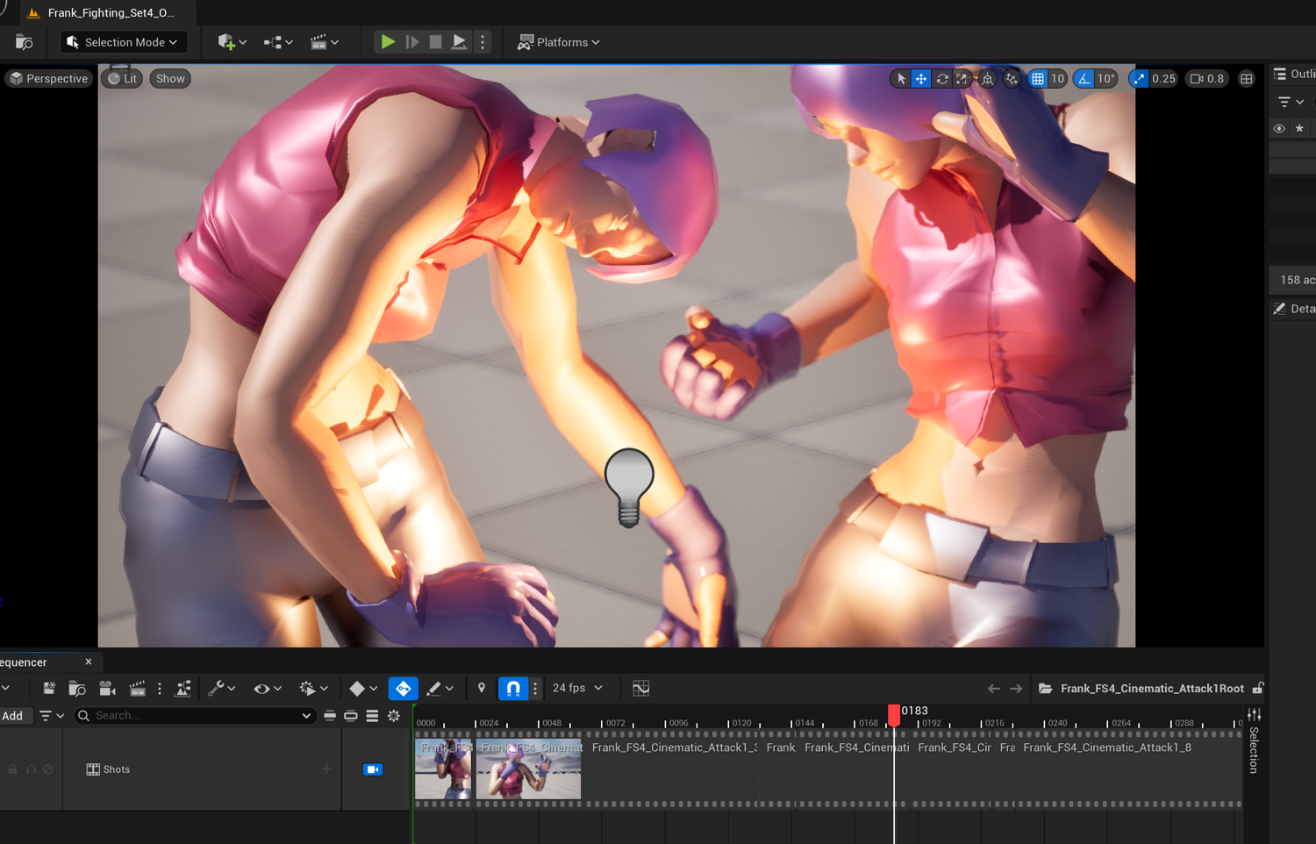Open the Cinematics clapperboard dropdown
Viewport: 1316px width, 844px height.
pos(325,42)
